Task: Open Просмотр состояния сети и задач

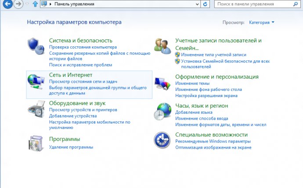Action: 83,82
